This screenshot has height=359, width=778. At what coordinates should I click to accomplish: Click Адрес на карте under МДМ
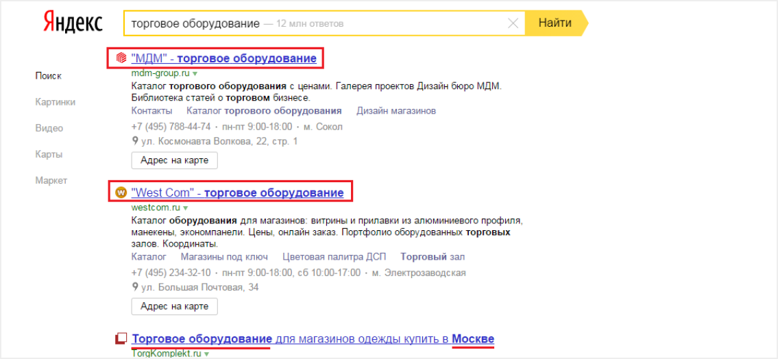coord(174,160)
